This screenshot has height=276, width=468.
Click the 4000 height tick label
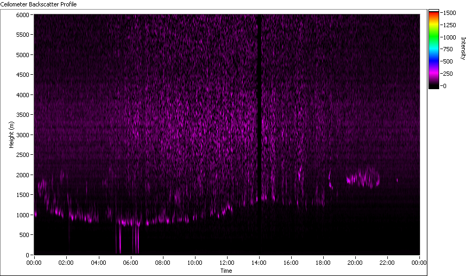point(22,95)
